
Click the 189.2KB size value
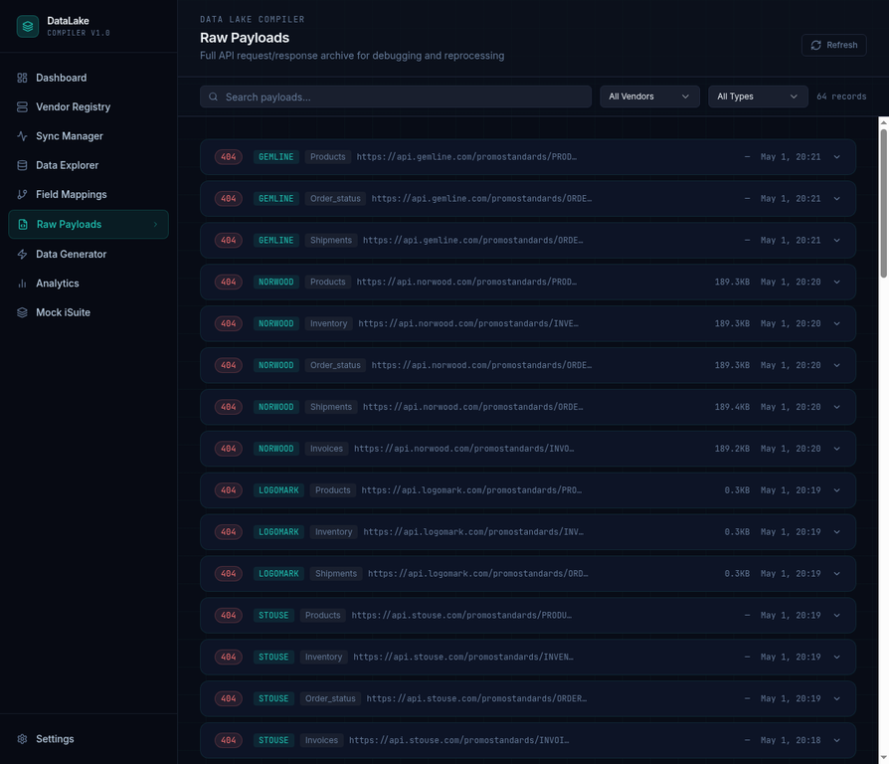coord(732,449)
